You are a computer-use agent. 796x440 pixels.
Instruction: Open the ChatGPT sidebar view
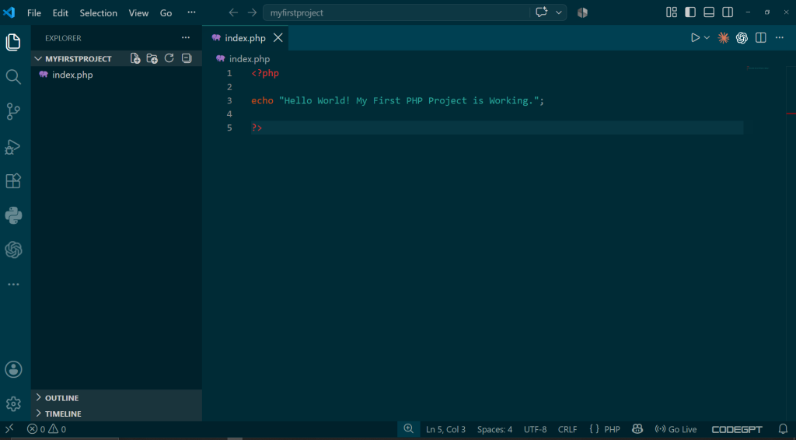pyautogui.click(x=13, y=250)
